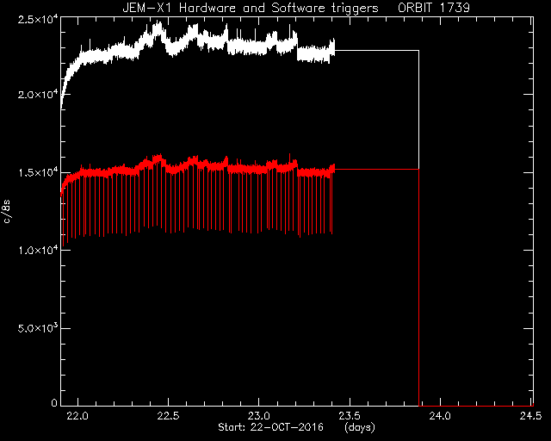Click the y-axis label 1.5×10⁴
Image resolution: width=551 pixels, height=441 pixels.
(x=38, y=172)
